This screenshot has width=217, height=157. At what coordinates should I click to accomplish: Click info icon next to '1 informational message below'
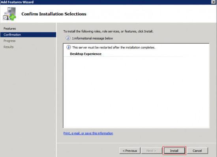tap(68, 38)
